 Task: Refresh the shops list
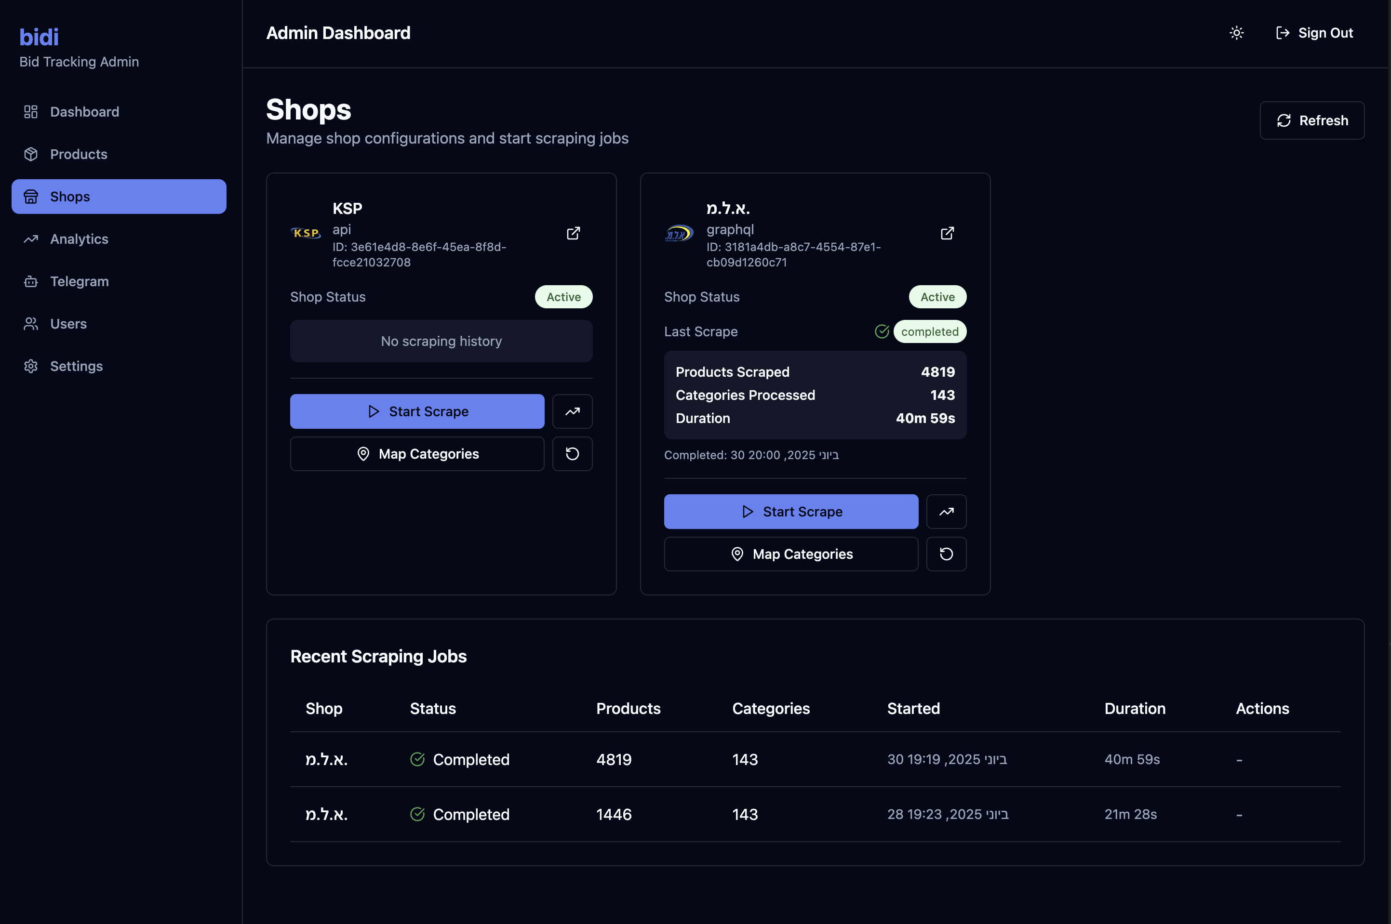pos(1312,120)
